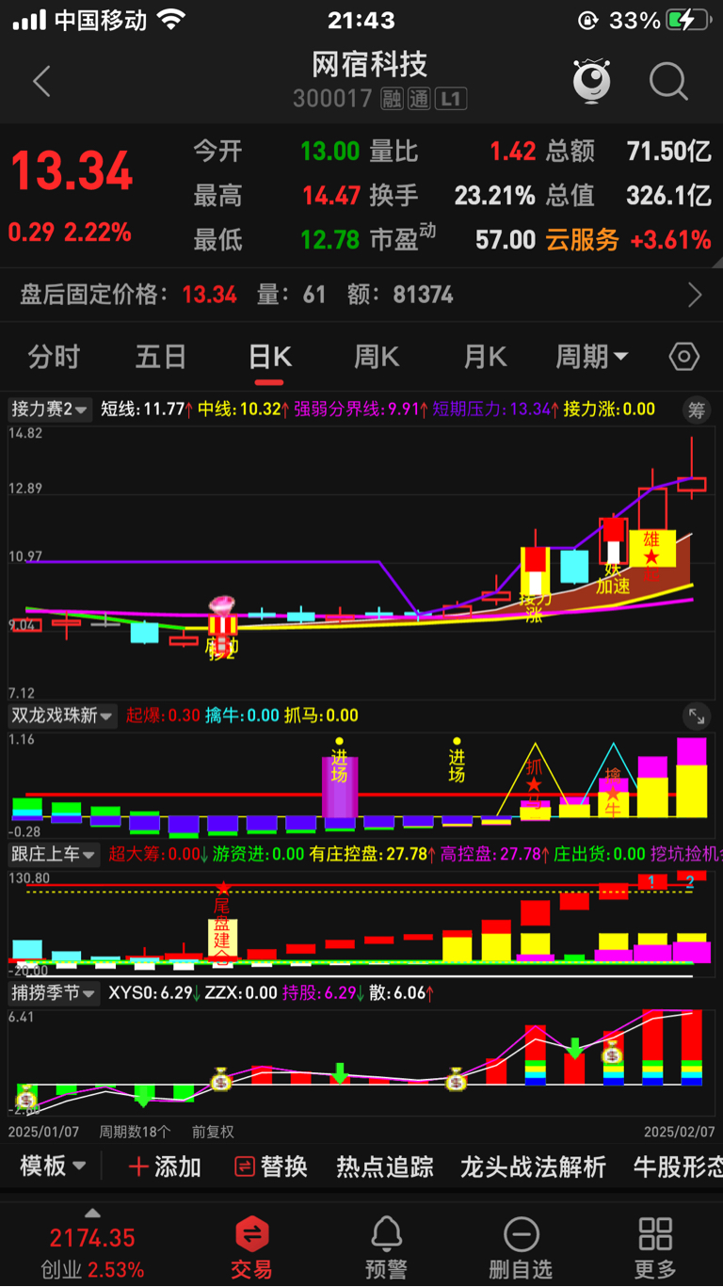Tap the 换手 23.21% value

495,196
